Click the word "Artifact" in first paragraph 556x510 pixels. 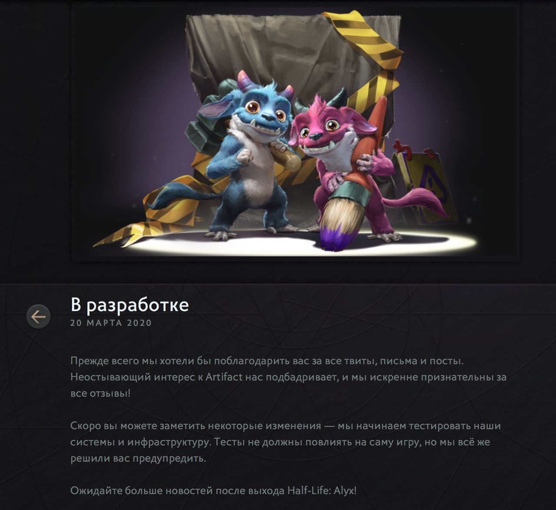click(x=224, y=377)
